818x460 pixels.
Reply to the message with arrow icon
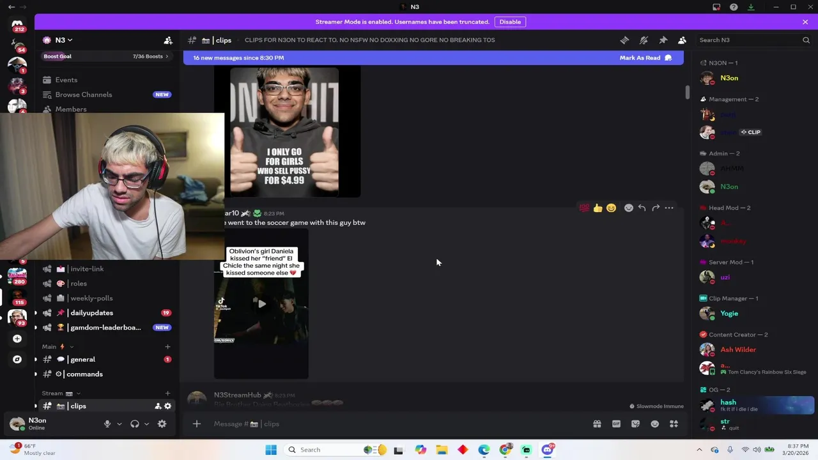(642, 208)
